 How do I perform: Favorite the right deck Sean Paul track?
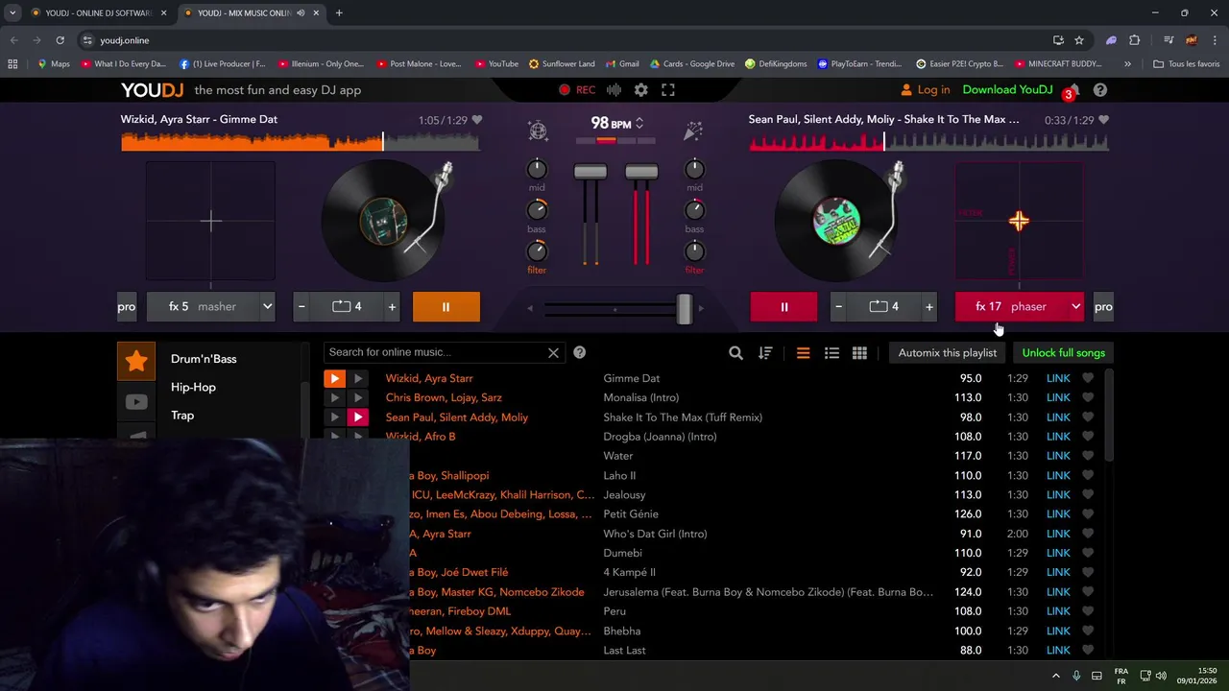[1103, 120]
